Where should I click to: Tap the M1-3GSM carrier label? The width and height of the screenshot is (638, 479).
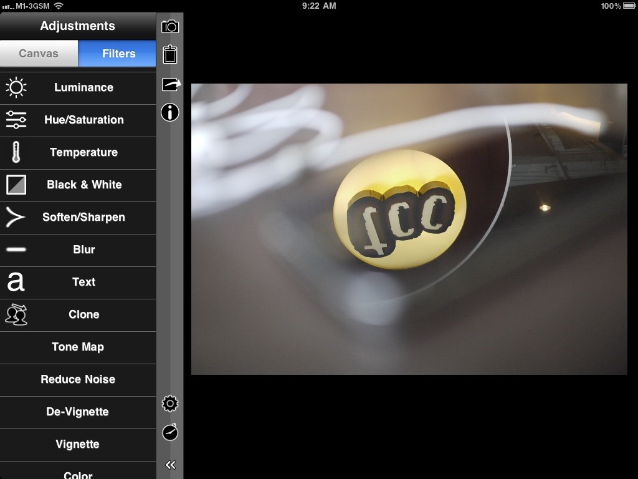(x=32, y=6)
